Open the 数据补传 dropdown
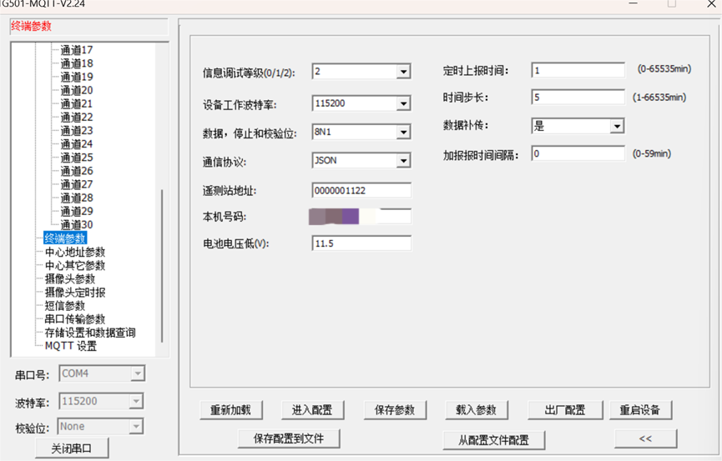 617,127
